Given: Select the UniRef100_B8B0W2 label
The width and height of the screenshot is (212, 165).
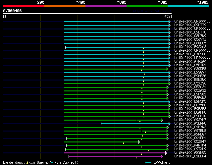Looking at the screenshot, I should (x=190, y=98).
